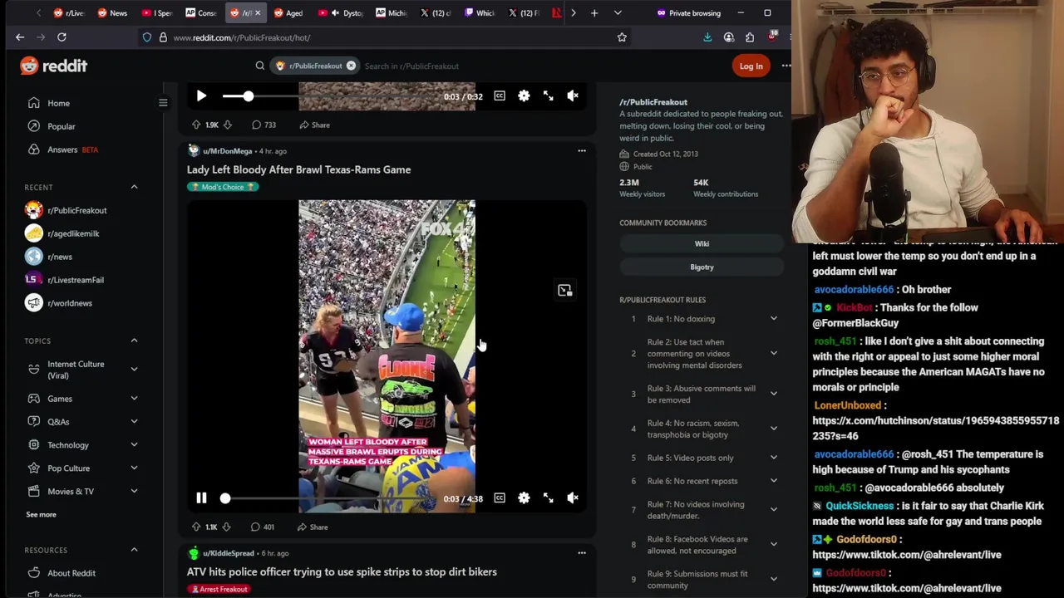The height and width of the screenshot is (598, 1064).
Task: Unmute the Lady Left Bloody video
Action: click(x=573, y=498)
